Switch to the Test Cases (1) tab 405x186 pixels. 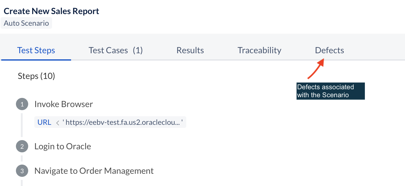(115, 50)
